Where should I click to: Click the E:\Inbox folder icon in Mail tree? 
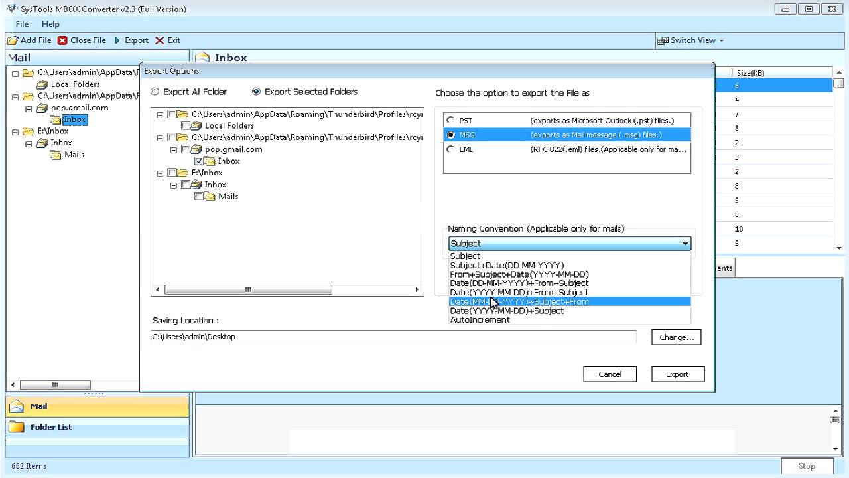point(28,131)
